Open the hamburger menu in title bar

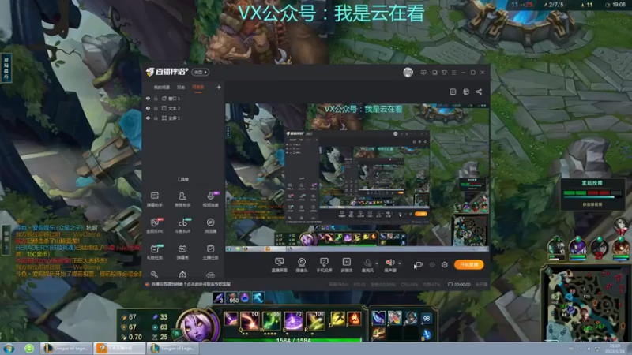pyautogui.click(x=453, y=73)
